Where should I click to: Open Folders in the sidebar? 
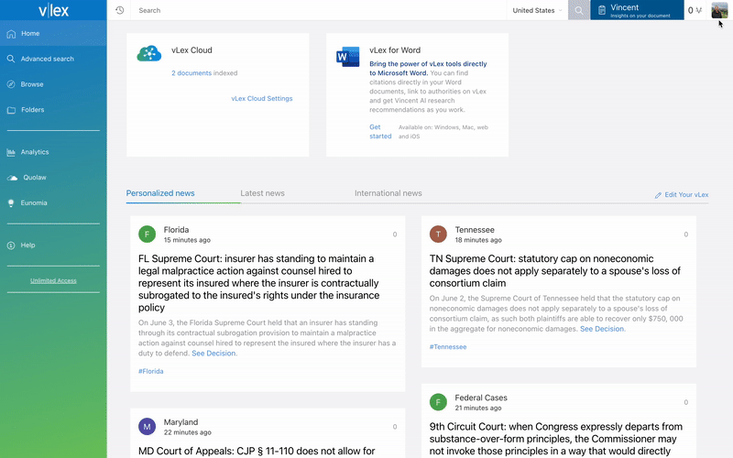[x=53, y=110]
